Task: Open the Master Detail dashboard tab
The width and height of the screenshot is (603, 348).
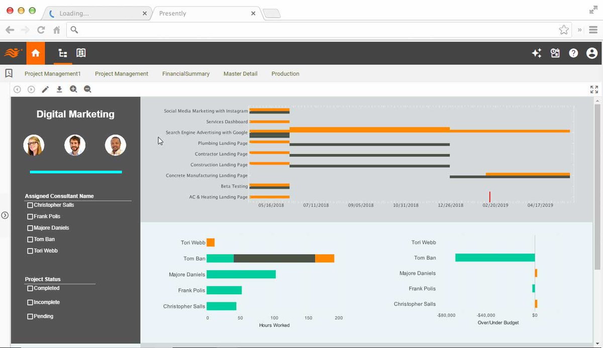Action: tap(240, 73)
